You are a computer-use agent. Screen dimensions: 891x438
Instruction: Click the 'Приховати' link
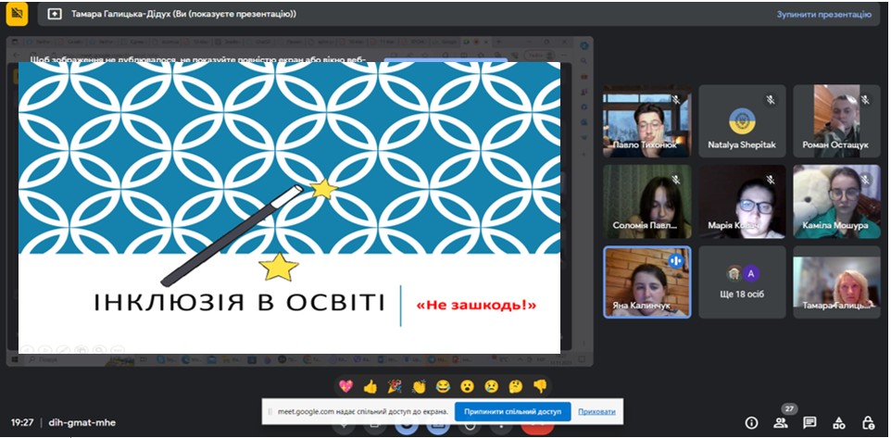pos(596,411)
